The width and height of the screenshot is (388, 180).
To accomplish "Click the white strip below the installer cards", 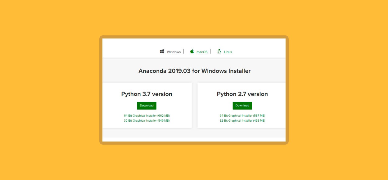I will (194, 139).
